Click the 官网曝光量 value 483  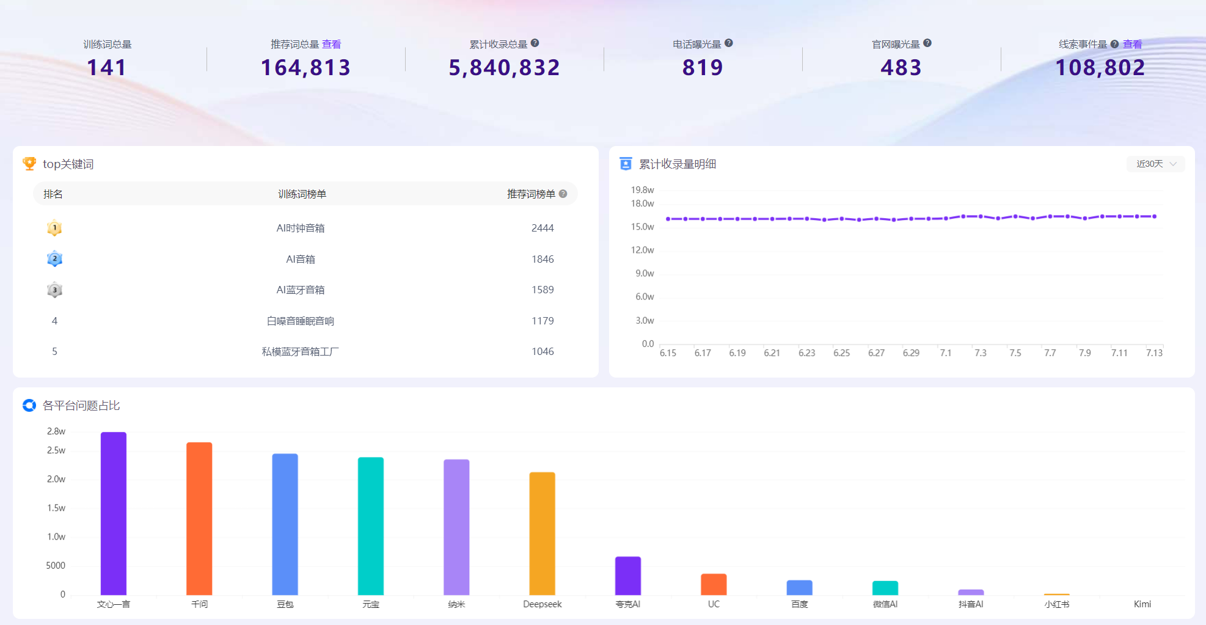coord(901,67)
